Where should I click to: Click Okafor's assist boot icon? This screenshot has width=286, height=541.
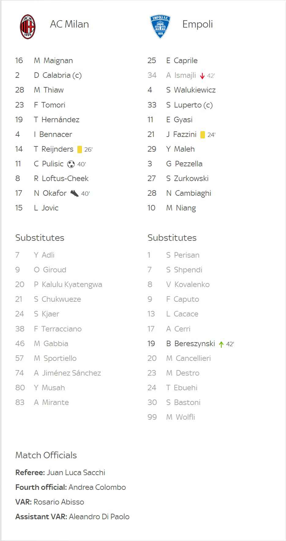coord(74,193)
